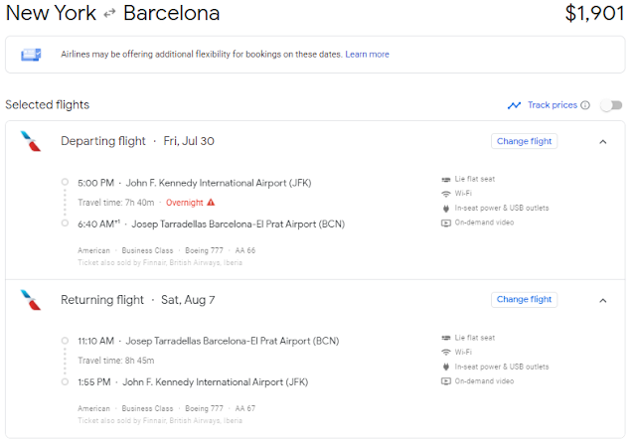The image size is (636, 445).
Task: Click the Track prices label
Action: coord(552,105)
